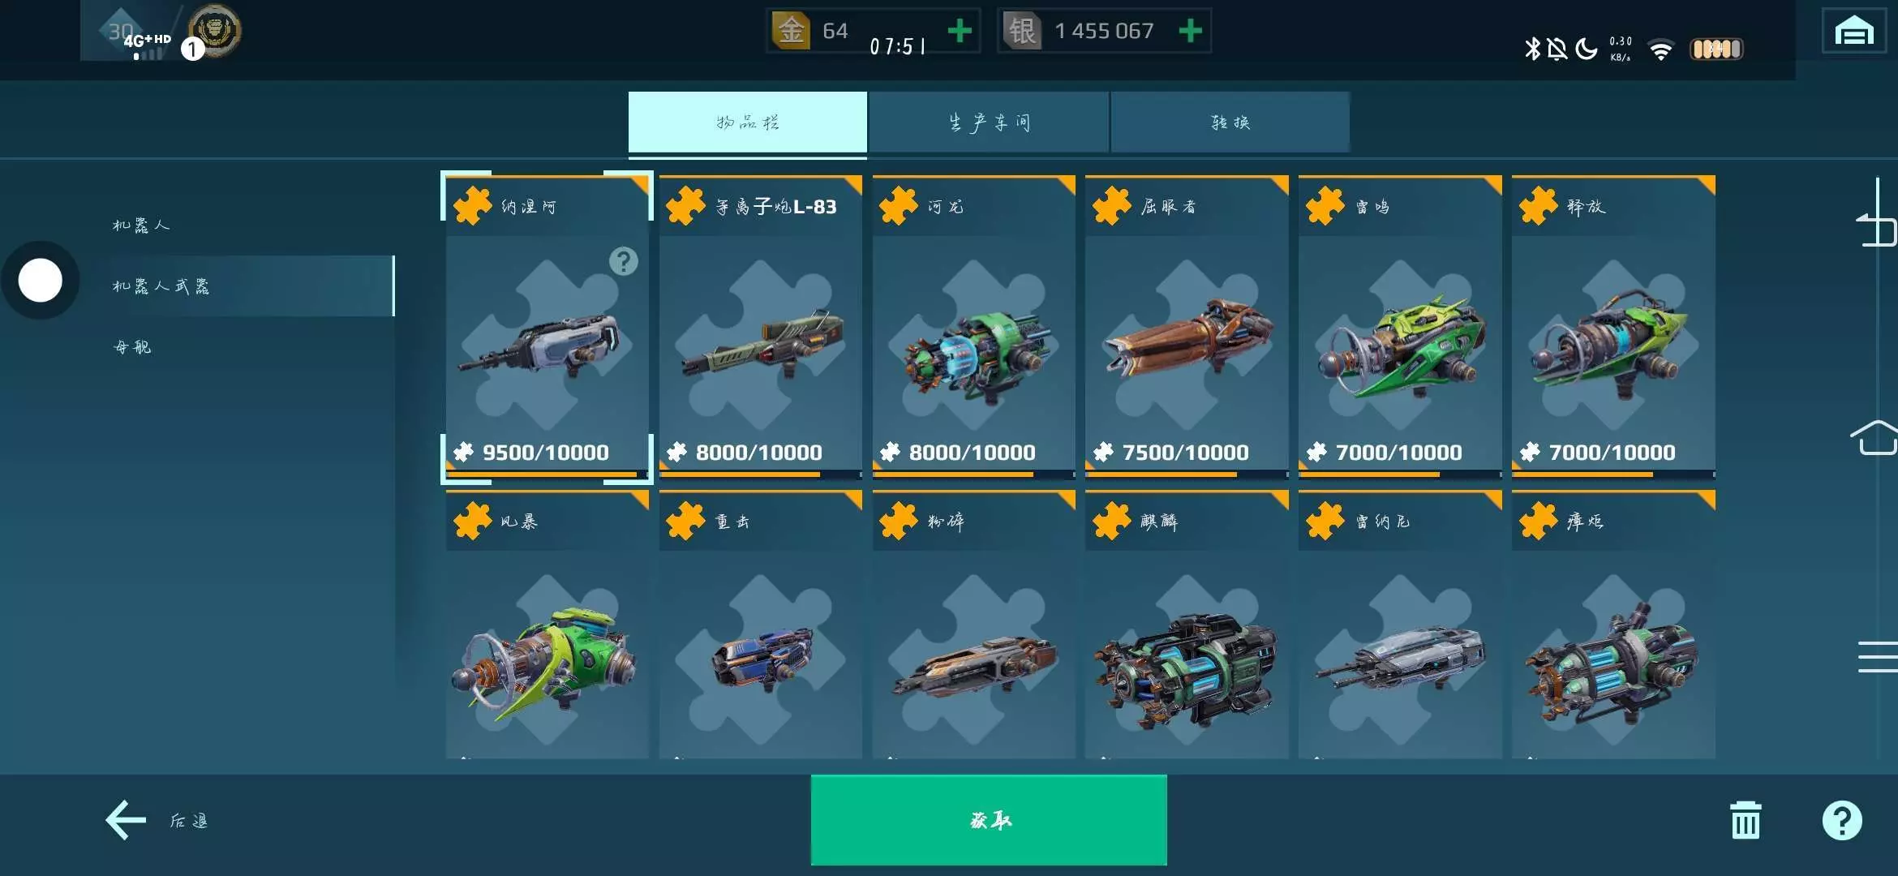Screen dimensions: 1898x876
Task: Tap the pilot emblem avatar icon
Action: pos(215,31)
